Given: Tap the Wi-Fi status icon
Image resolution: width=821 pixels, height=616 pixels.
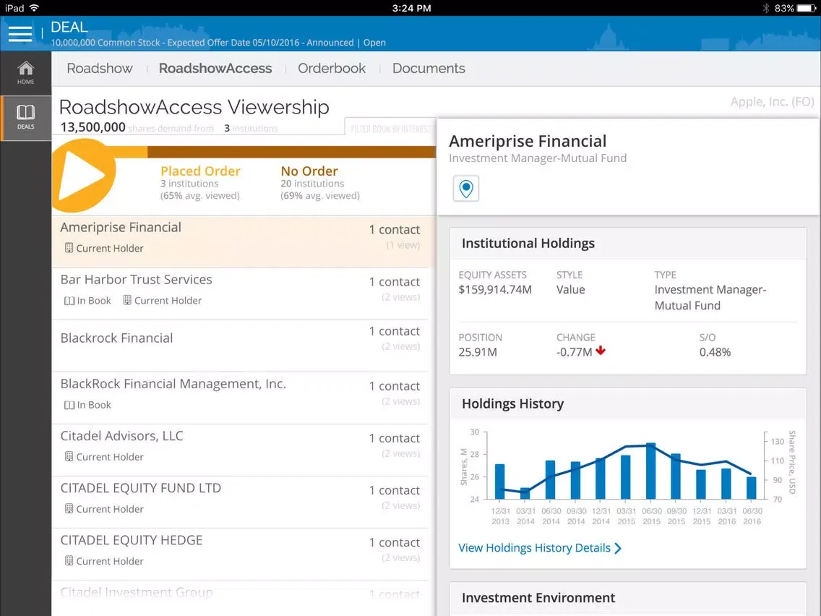Looking at the screenshot, I should 35,8.
